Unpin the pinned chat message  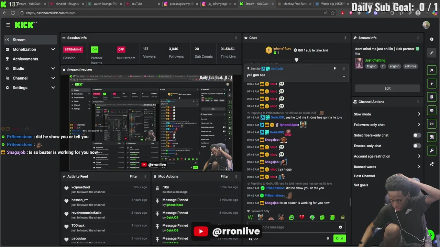click(x=334, y=69)
